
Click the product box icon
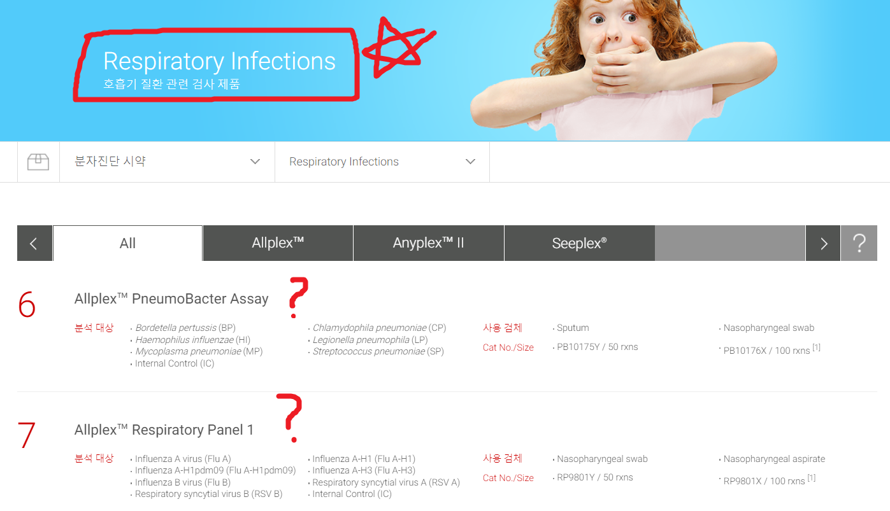pos(38,162)
